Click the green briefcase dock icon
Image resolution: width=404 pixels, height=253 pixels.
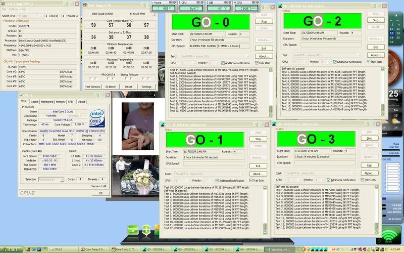(x=132, y=229)
